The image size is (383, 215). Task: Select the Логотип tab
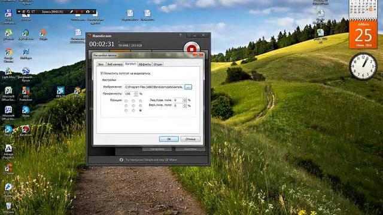click(x=130, y=64)
